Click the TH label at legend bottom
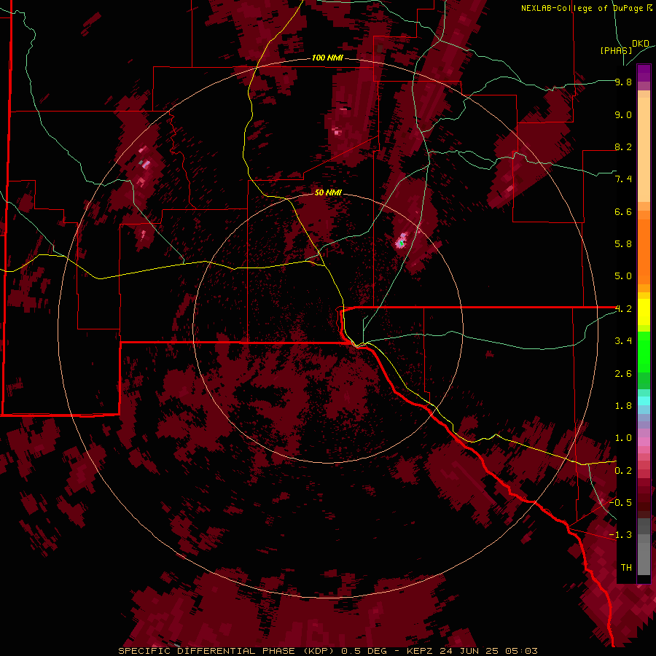The height and width of the screenshot is (656, 656). pos(626,568)
